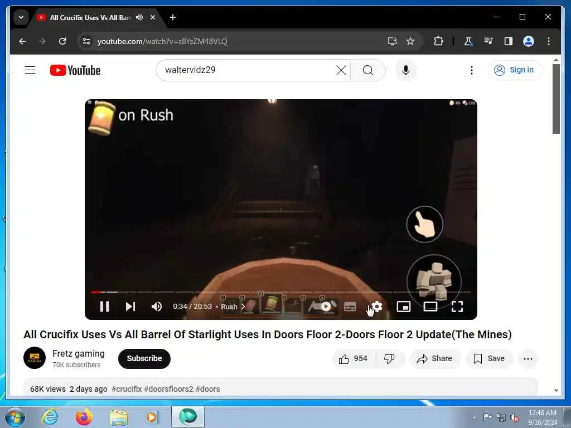
Task: Go to YouTube home via logo
Action: pyautogui.click(x=75, y=70)
